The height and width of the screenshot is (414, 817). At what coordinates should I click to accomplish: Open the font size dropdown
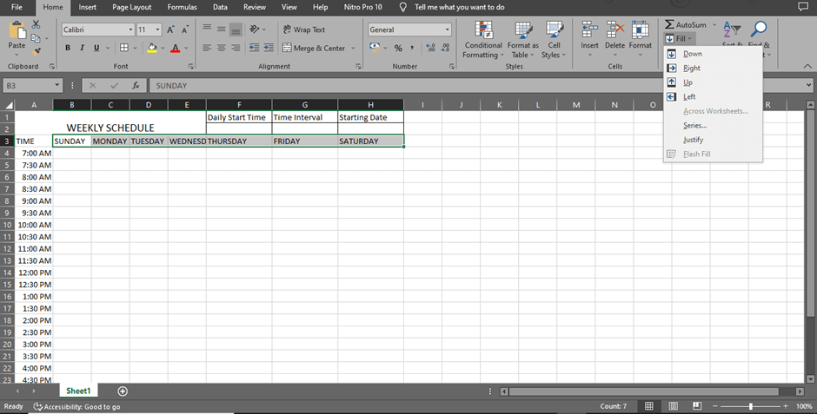click(x=158, y=30)
